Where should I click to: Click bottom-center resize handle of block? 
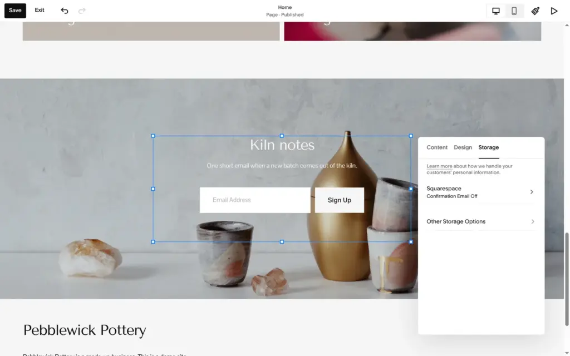pyautogui.click(x=282, y=241)
